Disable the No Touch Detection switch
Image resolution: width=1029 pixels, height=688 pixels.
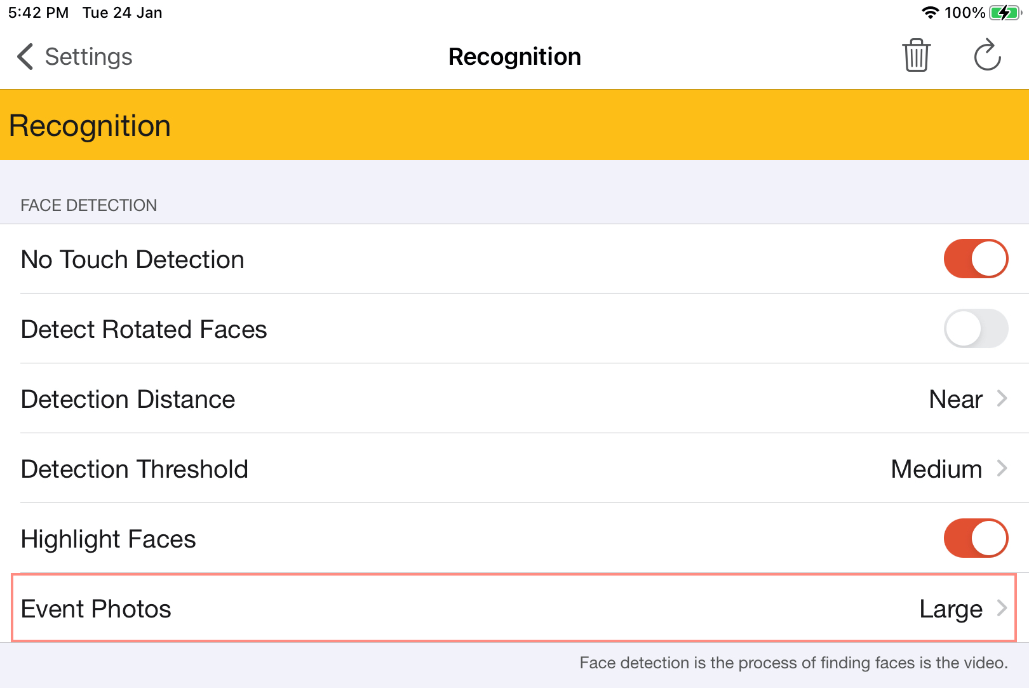[975, 259]
